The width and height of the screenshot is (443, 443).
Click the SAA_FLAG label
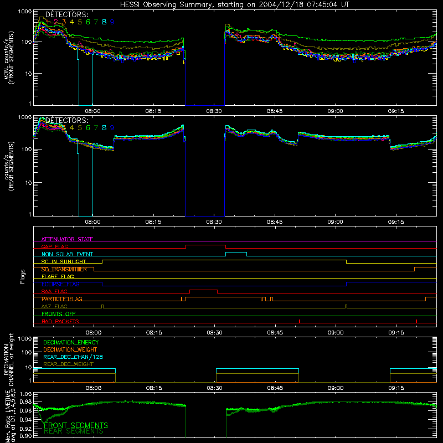click(x=54, y=291)
